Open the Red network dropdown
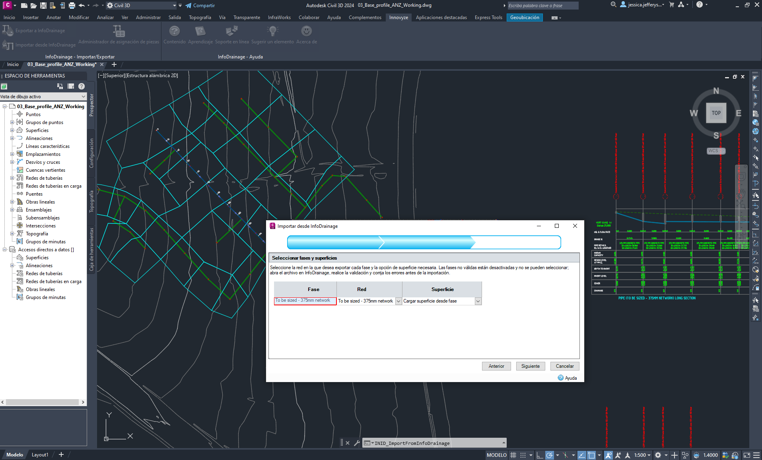 398,301
